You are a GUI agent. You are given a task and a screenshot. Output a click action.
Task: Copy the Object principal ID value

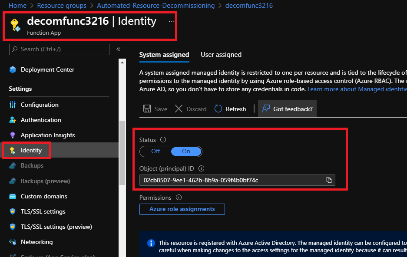pos(329,180)
